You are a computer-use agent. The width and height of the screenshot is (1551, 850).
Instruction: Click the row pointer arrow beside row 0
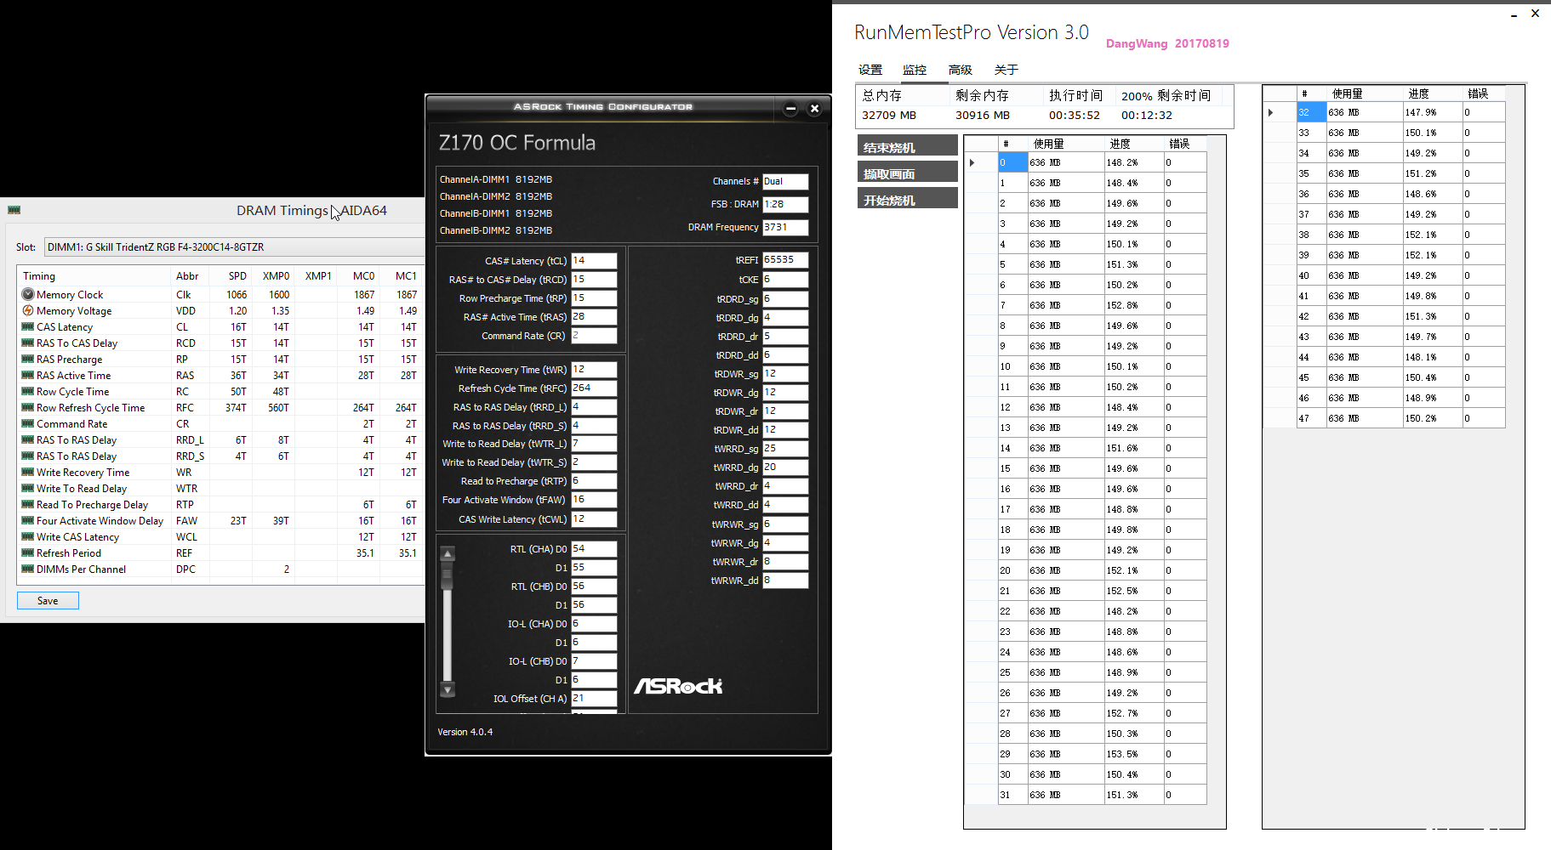[972, 162]
